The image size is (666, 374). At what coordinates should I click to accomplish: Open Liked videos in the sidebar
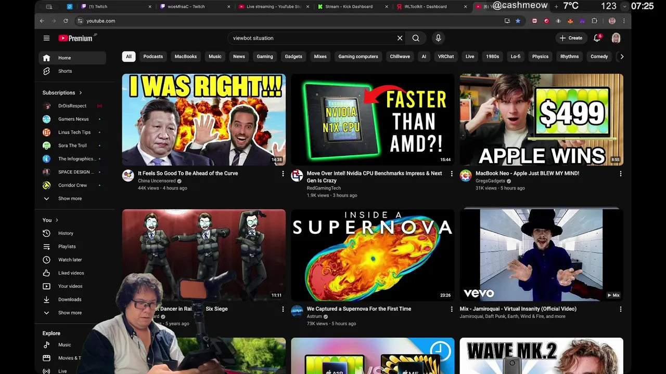point(72,273)
